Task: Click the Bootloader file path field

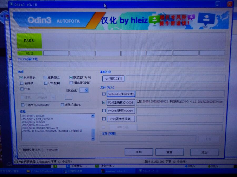Action: click(x=180, y=94)
